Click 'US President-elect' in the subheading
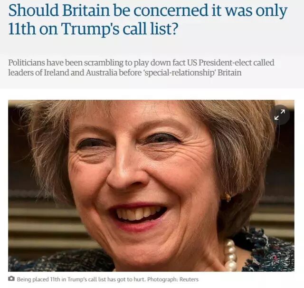 pyautogui.click(x=219, y=63)
